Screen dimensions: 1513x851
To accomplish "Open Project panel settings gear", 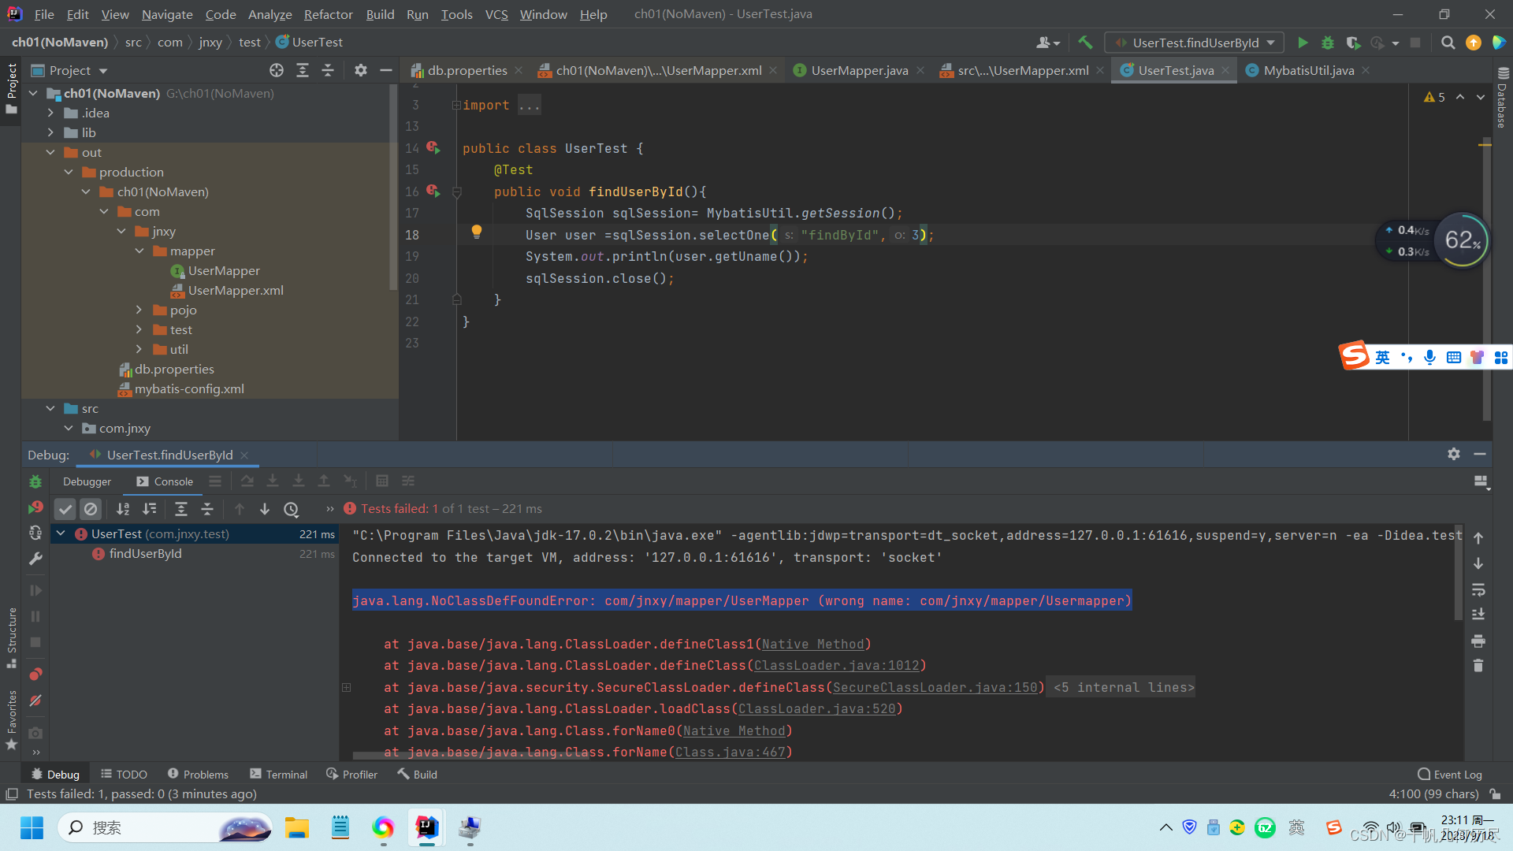I will (361, 70).
